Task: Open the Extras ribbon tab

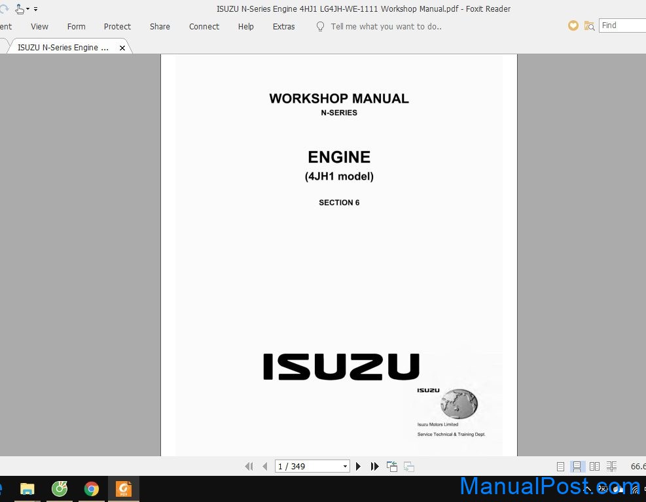Action: pyautogui.click(x=284, y=27)
